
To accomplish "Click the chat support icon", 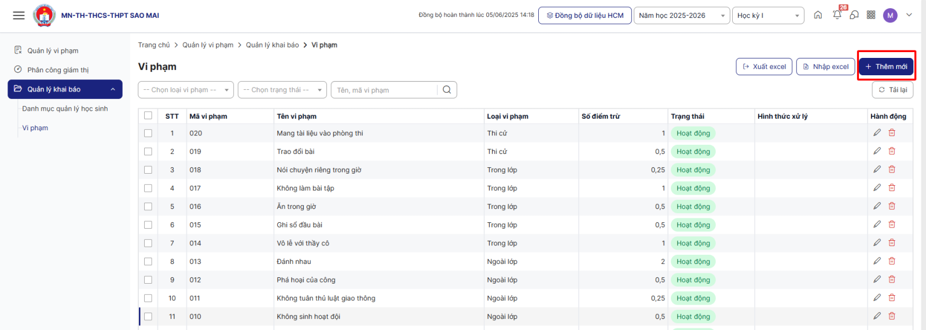I will [854, 15].
